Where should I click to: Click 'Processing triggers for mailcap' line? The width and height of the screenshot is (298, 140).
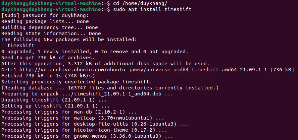pyautogui.click(x=83, y=118)
